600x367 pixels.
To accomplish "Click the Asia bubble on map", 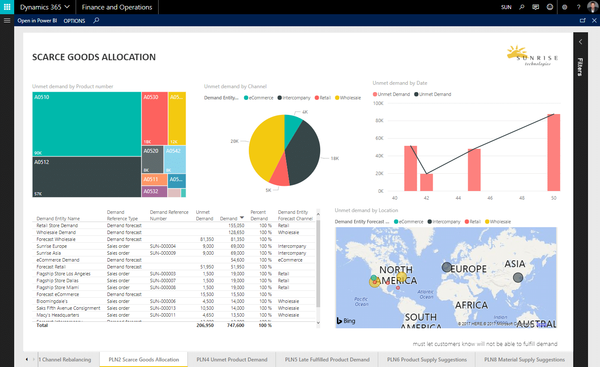I will point(518,277).
